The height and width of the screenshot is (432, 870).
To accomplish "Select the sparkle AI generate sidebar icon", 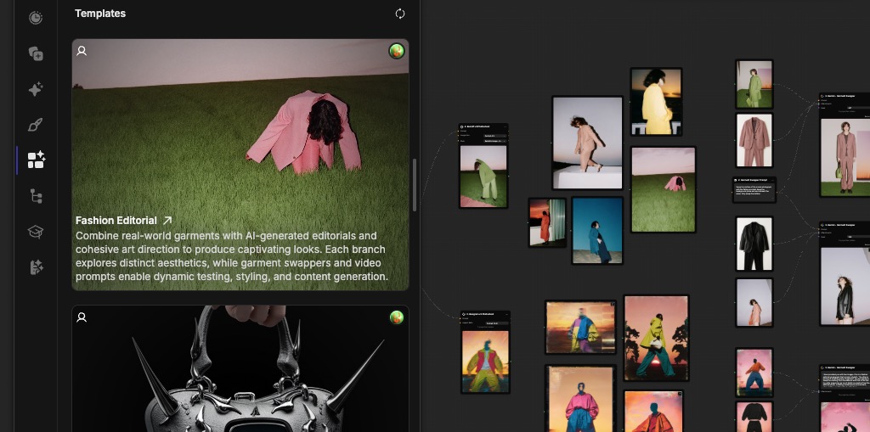I will click(x=35, y=89).
